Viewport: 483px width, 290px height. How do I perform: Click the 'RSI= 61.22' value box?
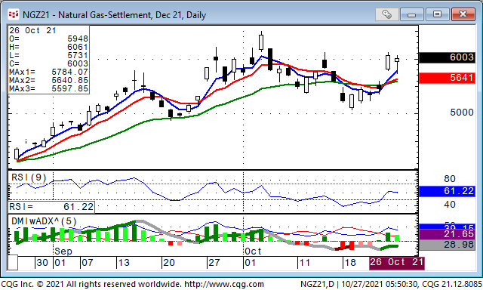tap(51, 207)
